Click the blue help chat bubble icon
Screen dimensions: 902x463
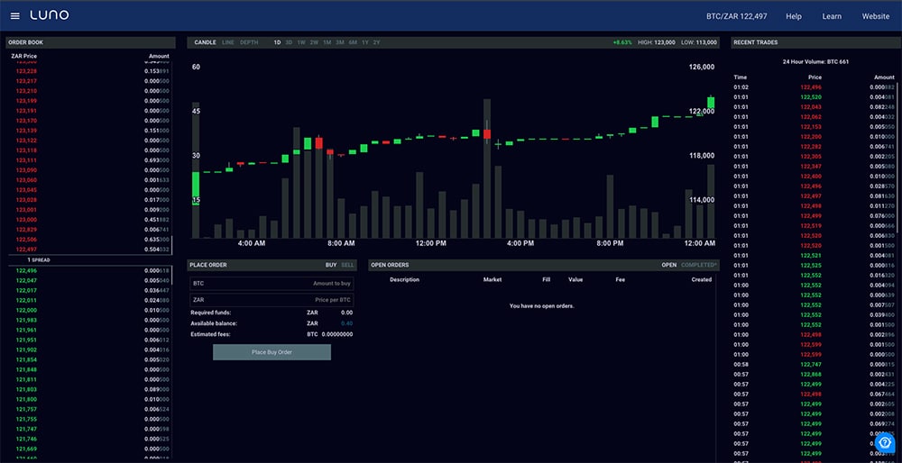pyautogui.click(x=884, y=442)
